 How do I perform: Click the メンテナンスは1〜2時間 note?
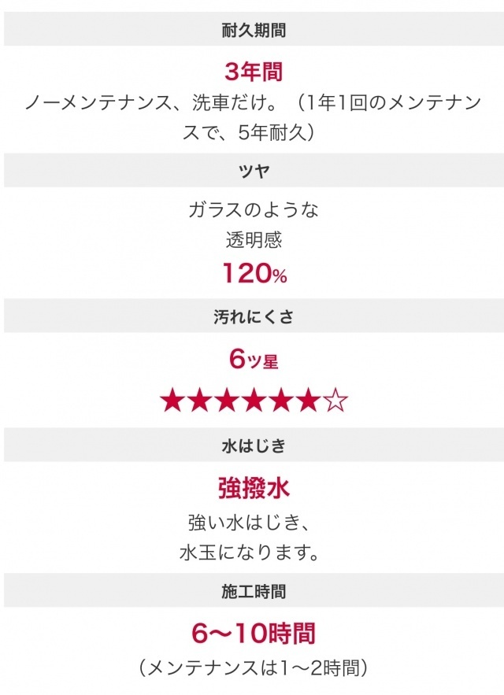click(254, 668)
